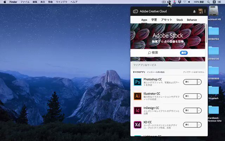Click the Illustrator CC app icon

click(x=137, y=96)
